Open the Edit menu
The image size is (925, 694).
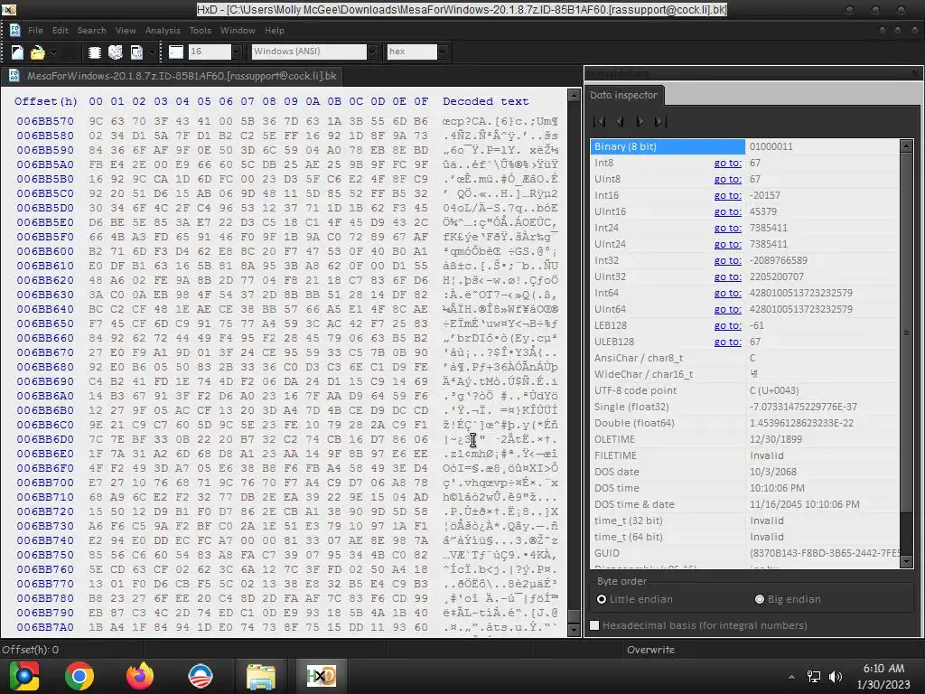coord(61,30)
